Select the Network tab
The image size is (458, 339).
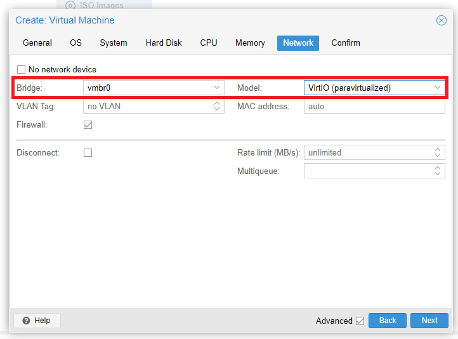[x=298, y=43]
